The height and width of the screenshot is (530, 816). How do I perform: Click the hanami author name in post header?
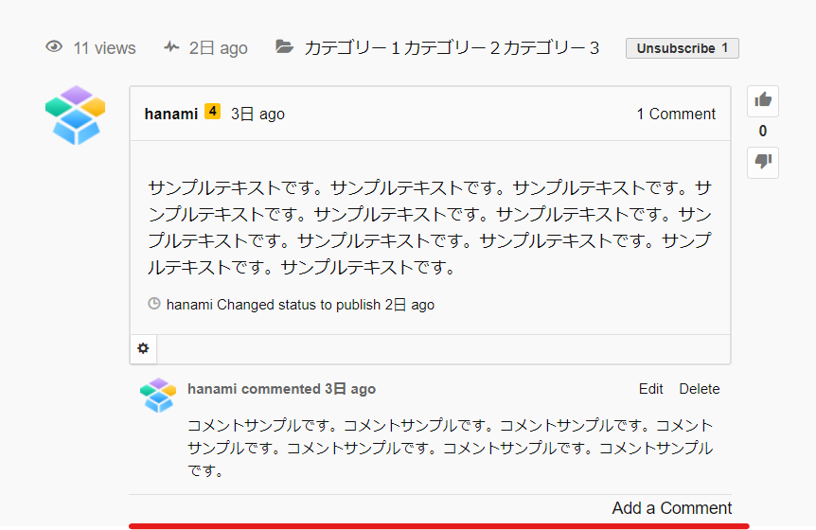(x=171, y=114)
